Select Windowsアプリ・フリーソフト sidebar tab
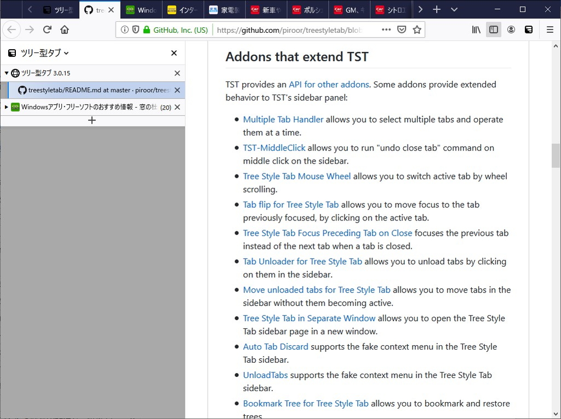The height and width of the screenshot is (419, 561). coord(93,107)
